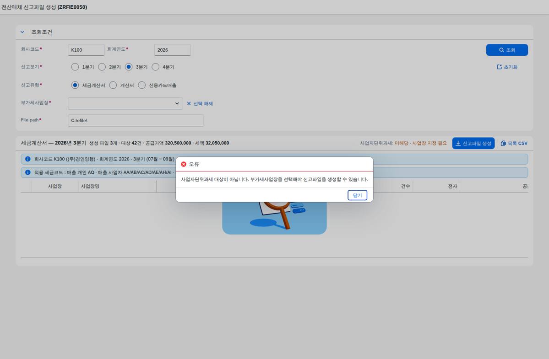Click 신고파일 생성 download button
The height and width of the screenshot is (359, 549).
[473, 143]
